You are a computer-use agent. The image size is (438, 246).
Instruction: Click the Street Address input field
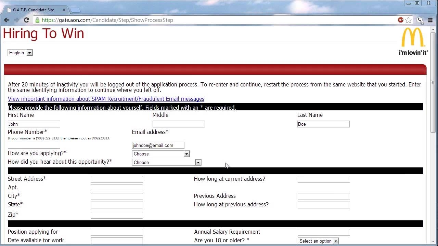pos(116,179)
